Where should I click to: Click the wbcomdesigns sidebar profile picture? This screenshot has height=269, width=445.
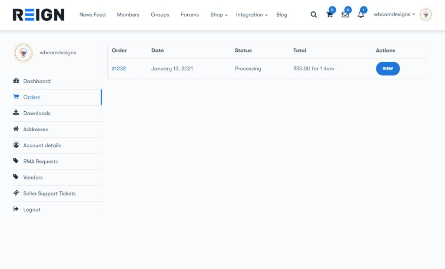click(x=23, y=53)
